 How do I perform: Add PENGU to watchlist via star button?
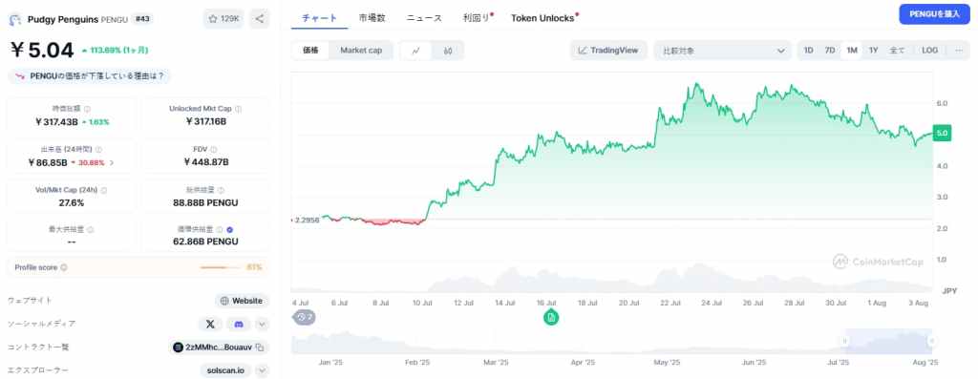[223, 19]
